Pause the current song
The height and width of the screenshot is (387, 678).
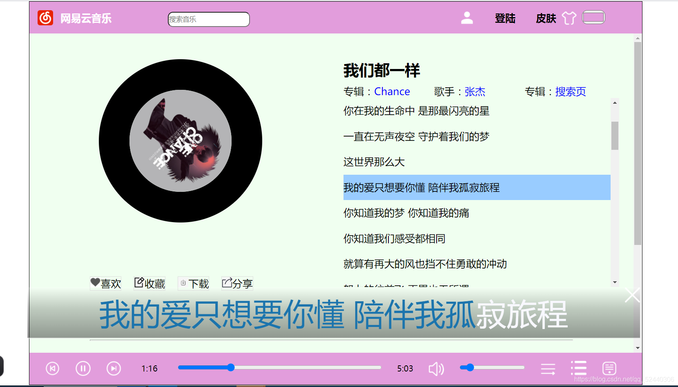point(83,369)
